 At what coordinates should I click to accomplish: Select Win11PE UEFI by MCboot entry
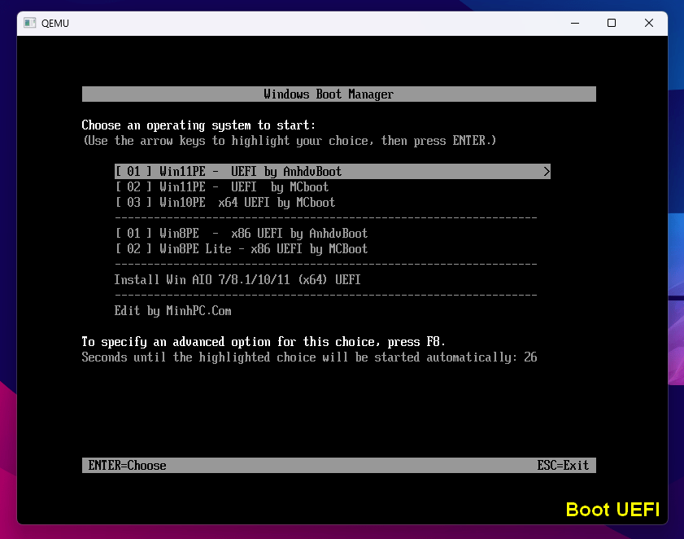tap(222, 187)
